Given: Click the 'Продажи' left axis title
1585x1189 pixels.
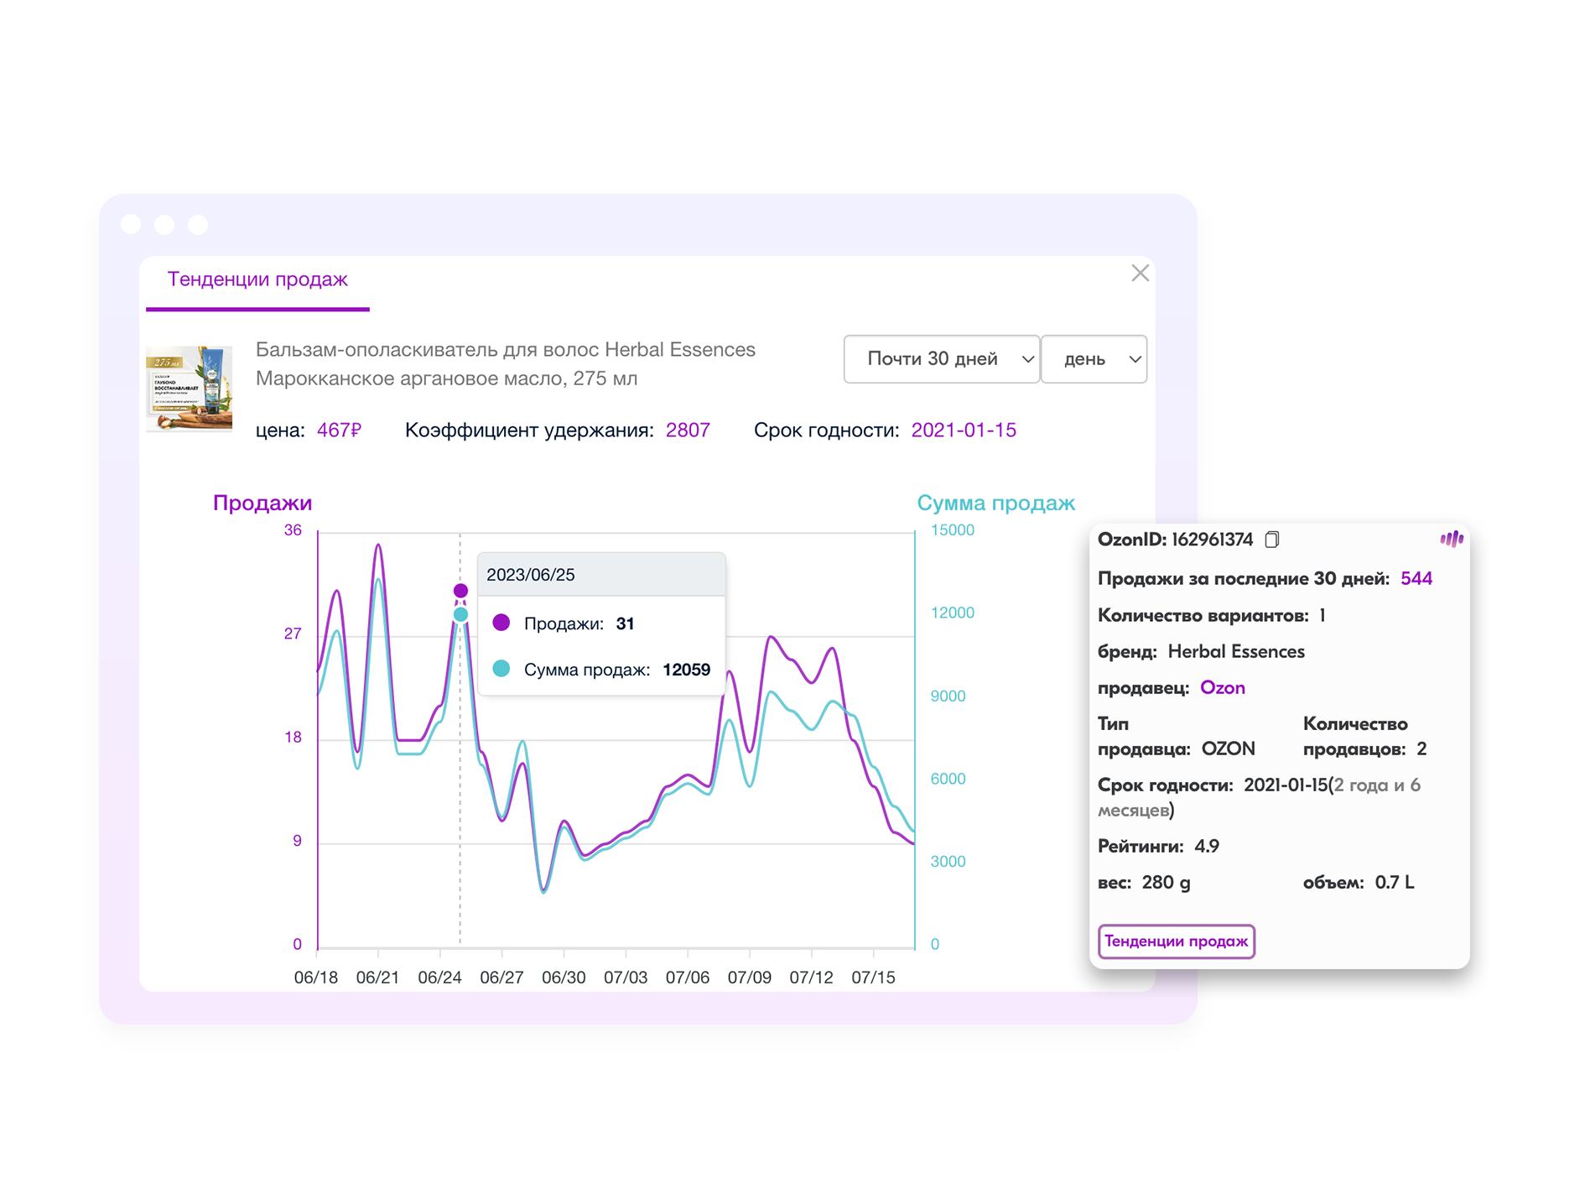Looking at the screenshot, I should click(262, 503).
